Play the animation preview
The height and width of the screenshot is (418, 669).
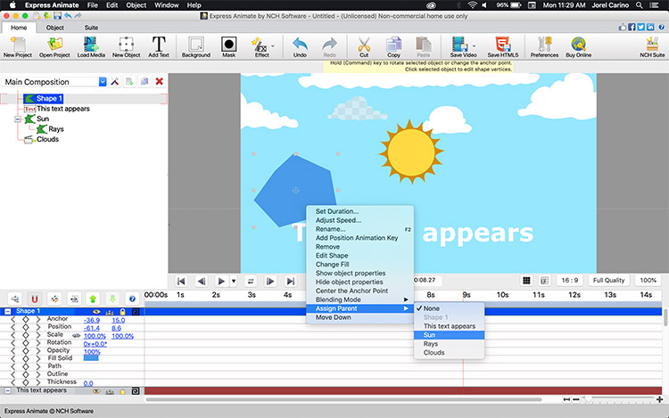coord(221,281)
